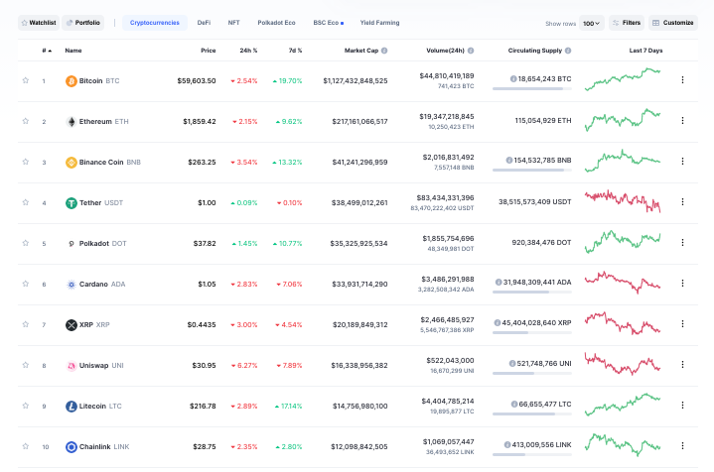Switch to the DeFi tab
The height and width of the screenshot is (472, 714).
click(x=204, y=22)
